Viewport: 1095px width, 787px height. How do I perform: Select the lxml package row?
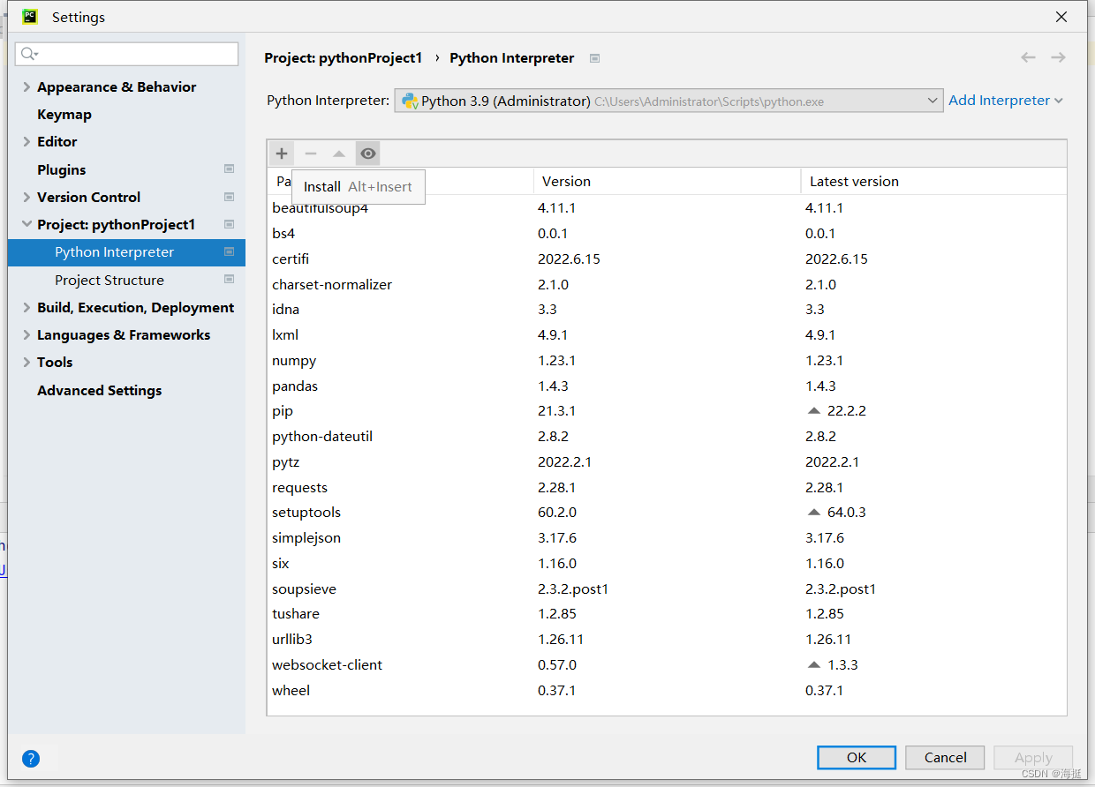[667, 335]
